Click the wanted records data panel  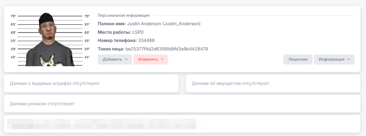pyautogui.click(x=182, y=104)
